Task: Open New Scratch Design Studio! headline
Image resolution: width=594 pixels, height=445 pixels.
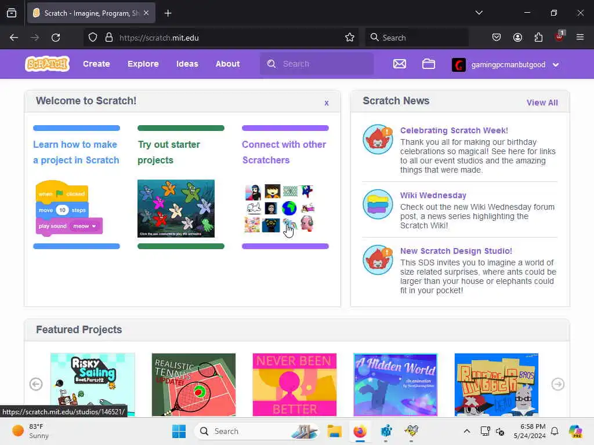Action: [x=456, y=251]
